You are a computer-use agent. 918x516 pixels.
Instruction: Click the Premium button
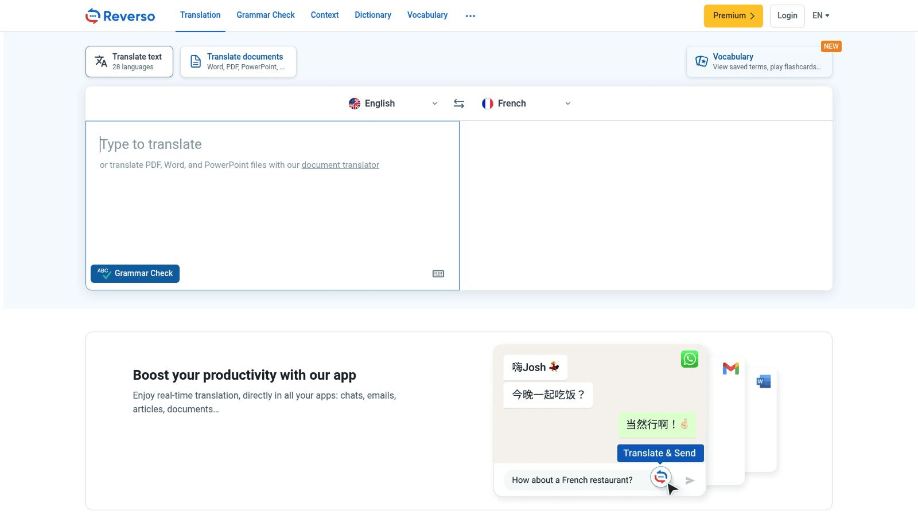[x=733, y=16]
